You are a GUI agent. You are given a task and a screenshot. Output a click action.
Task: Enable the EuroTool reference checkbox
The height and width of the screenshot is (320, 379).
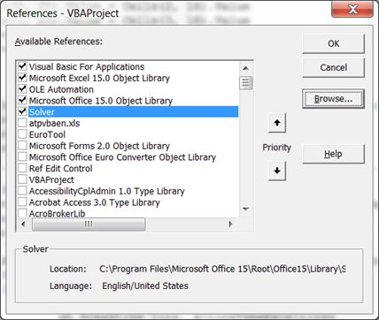click(22, 134)
